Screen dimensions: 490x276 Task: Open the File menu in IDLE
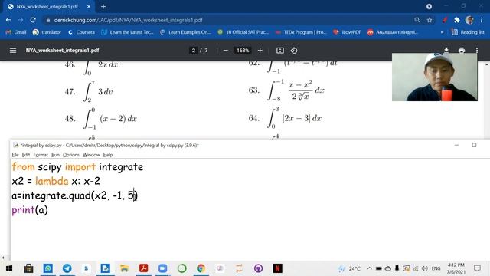[15, 155]
